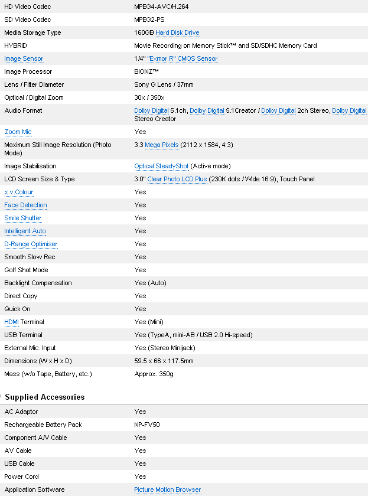
Task: Open the Dolby Digital link before 5.1Creator
Action: pyautogui.click(x=207, y=110)
